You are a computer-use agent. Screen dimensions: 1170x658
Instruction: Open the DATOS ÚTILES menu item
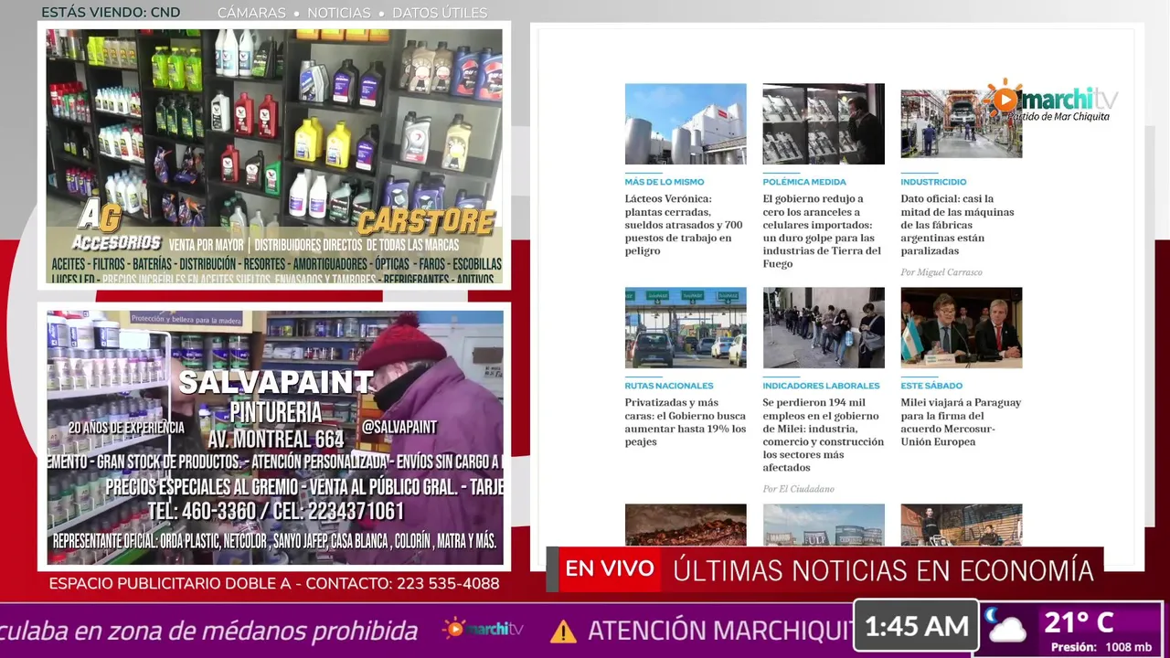point(440,13)
